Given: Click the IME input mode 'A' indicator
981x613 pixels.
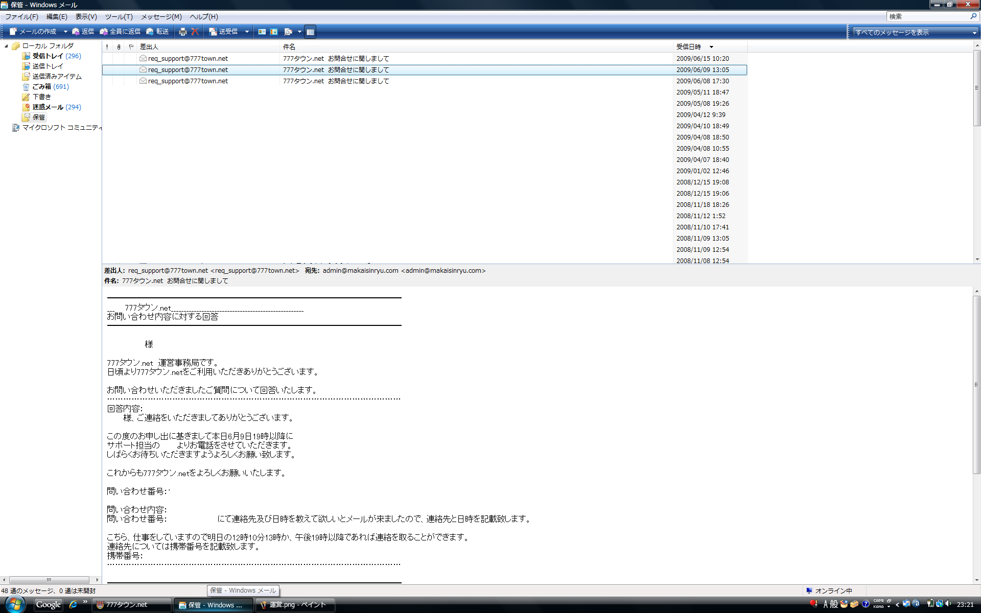Looking at the screenshot, I should point(825,604).
